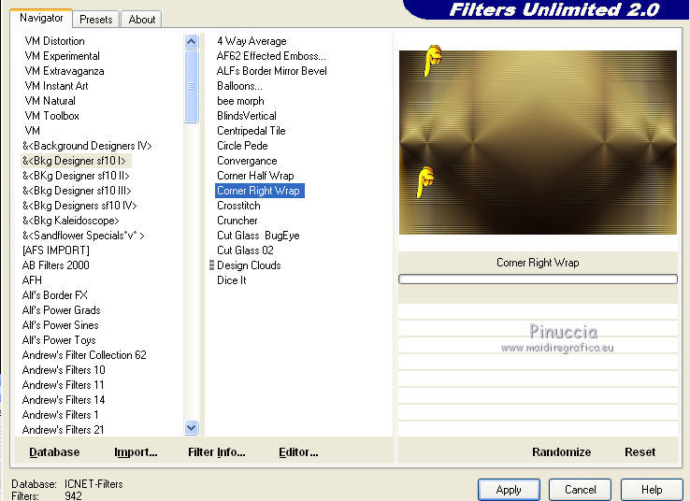The height and width of the screenshot is (501, 690).
Task: Choose the Corner Right Wrap filter
Action: pyautogui.click(x=260, y=191)
